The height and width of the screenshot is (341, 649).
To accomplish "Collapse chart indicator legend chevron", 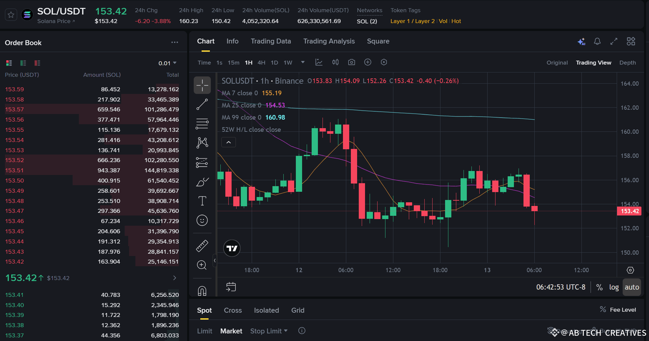I will (229, 142).
